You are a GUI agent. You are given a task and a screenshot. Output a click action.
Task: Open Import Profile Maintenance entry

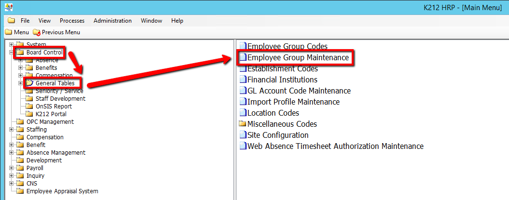(x=293, y=102)
